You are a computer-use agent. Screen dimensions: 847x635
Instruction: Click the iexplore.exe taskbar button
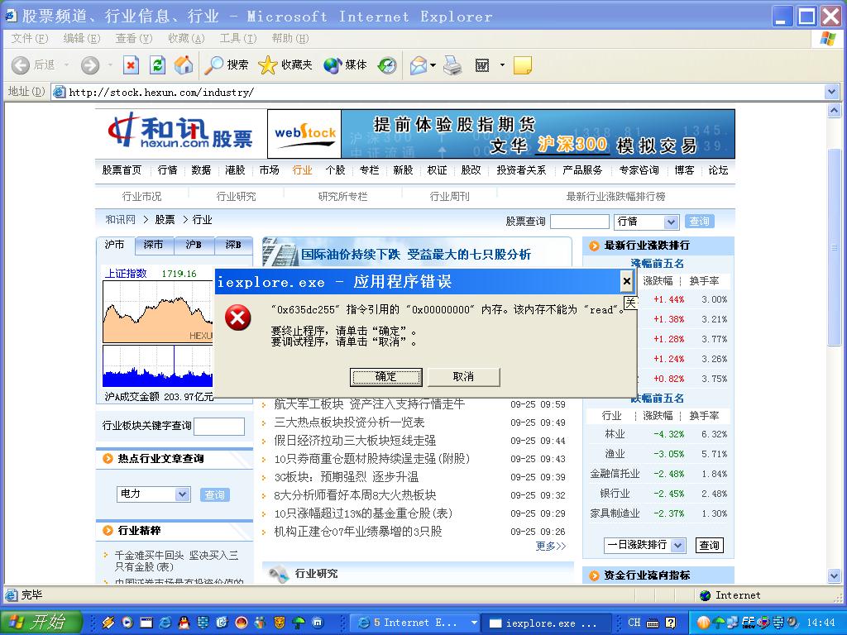[x=547, y=623]
